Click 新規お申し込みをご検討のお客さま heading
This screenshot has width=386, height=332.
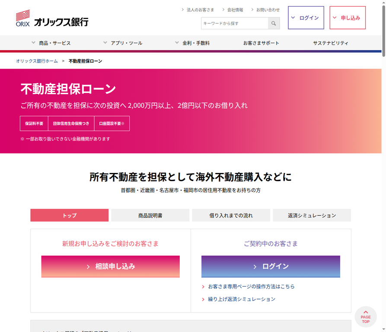pyautogui.click(x=110, y=244)
